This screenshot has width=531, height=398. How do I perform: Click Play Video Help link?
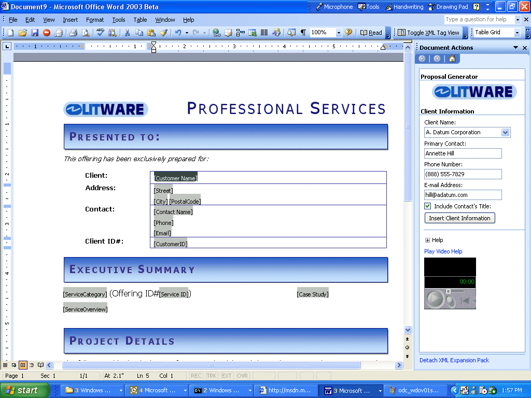(x=443, y=251)
